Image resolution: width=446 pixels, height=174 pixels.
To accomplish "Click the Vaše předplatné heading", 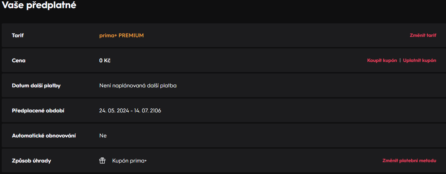I will tap(39, 5).
